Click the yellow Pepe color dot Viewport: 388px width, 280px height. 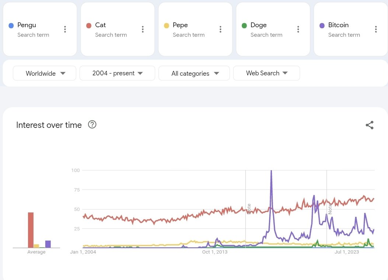[167, 25]
